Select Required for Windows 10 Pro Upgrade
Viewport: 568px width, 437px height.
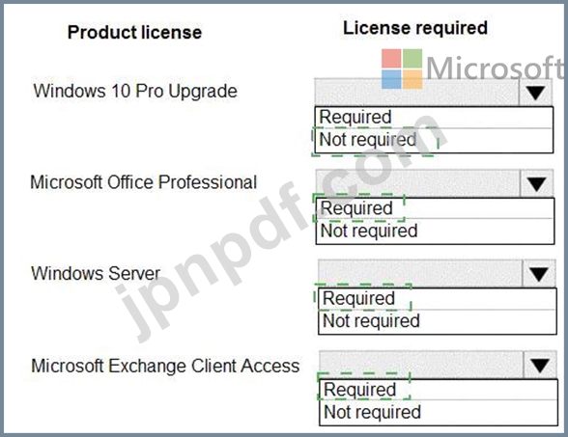click(x=434, y=118)
